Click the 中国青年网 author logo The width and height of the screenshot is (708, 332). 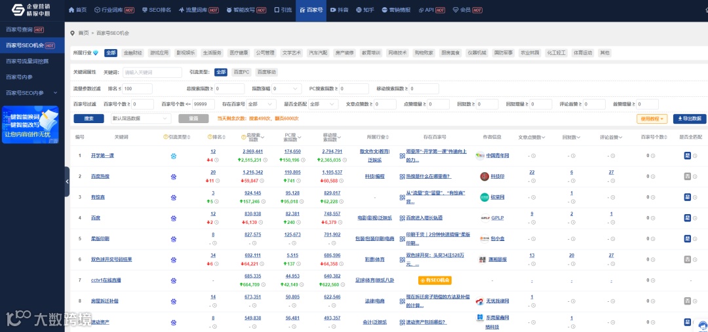(x=480, y=156)
